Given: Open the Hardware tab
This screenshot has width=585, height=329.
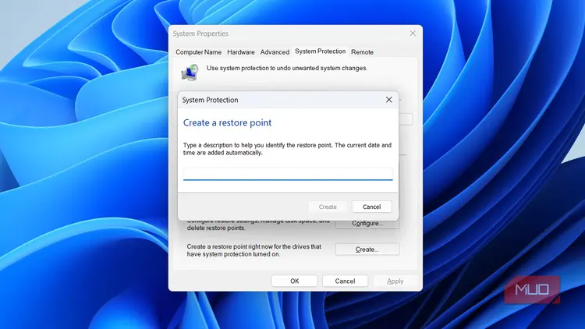Looking at the screenshot, I should (x=241, y=52).
